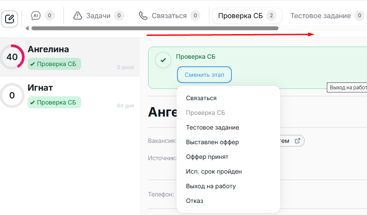
Task: Click the phone icon near Связаться
Action: click(143, 16)
